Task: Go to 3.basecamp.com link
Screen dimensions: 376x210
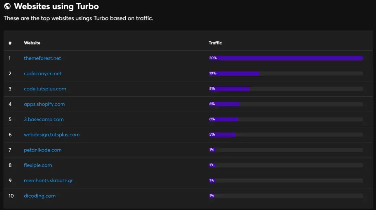Action: (x=43, y=120)
